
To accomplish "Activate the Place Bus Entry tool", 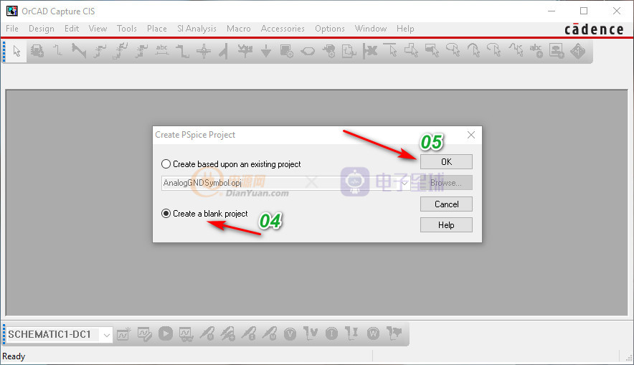I will pyautogui.click(x=224, y=52).
